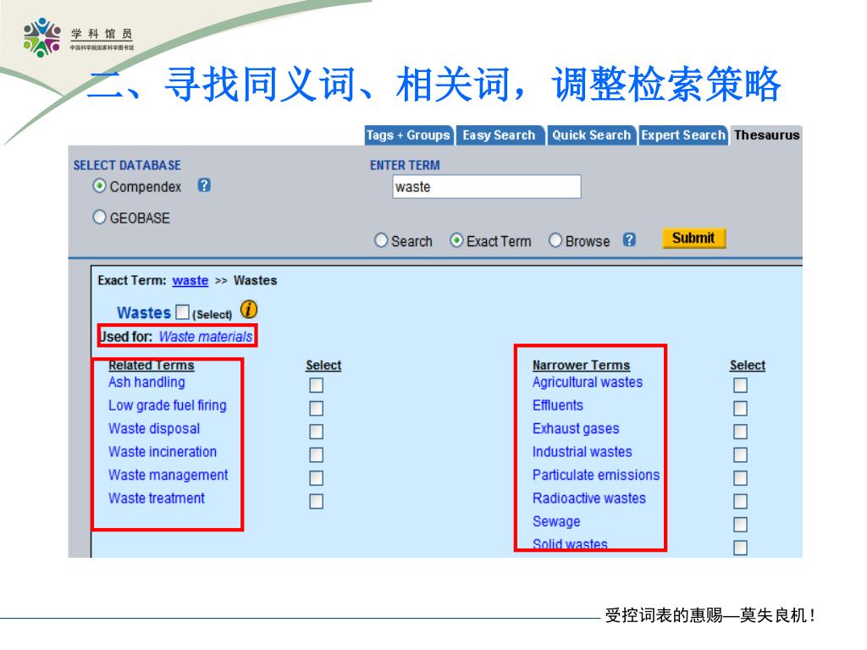The image size is (867, 650).
Task: Open the Waste incineration term
Action: pyautogui.click(x=163, y=452)
